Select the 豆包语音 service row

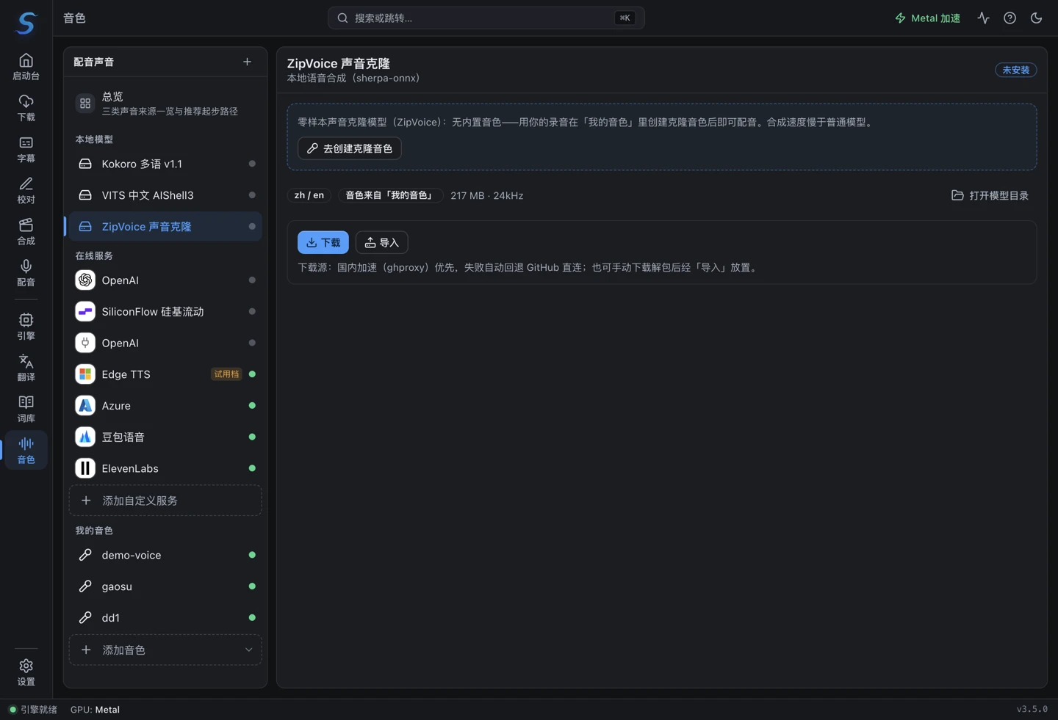click(165, 437)
